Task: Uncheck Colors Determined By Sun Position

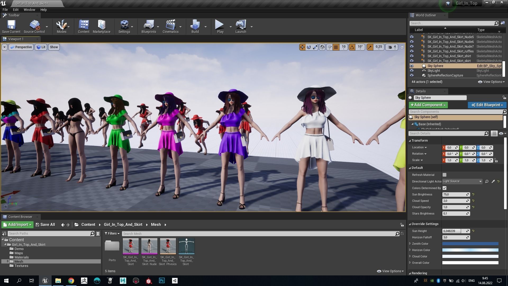Action: [444, 188]
